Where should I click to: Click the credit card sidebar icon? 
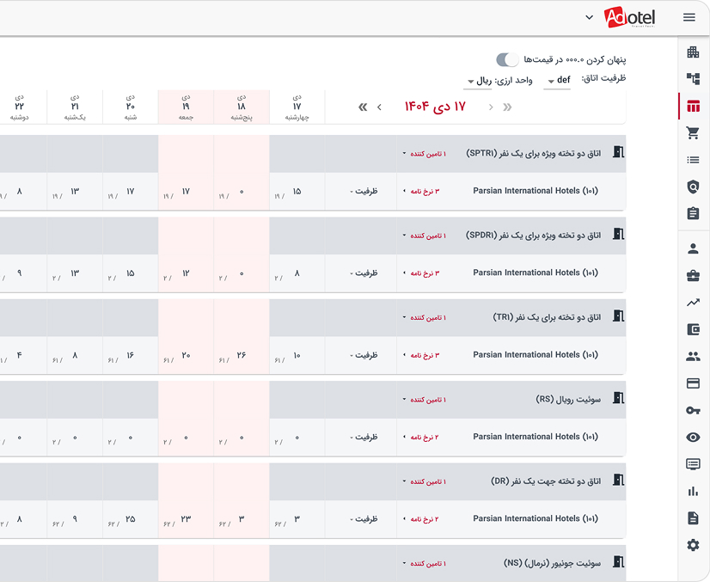pyautogui.click(x=693, y=383)
